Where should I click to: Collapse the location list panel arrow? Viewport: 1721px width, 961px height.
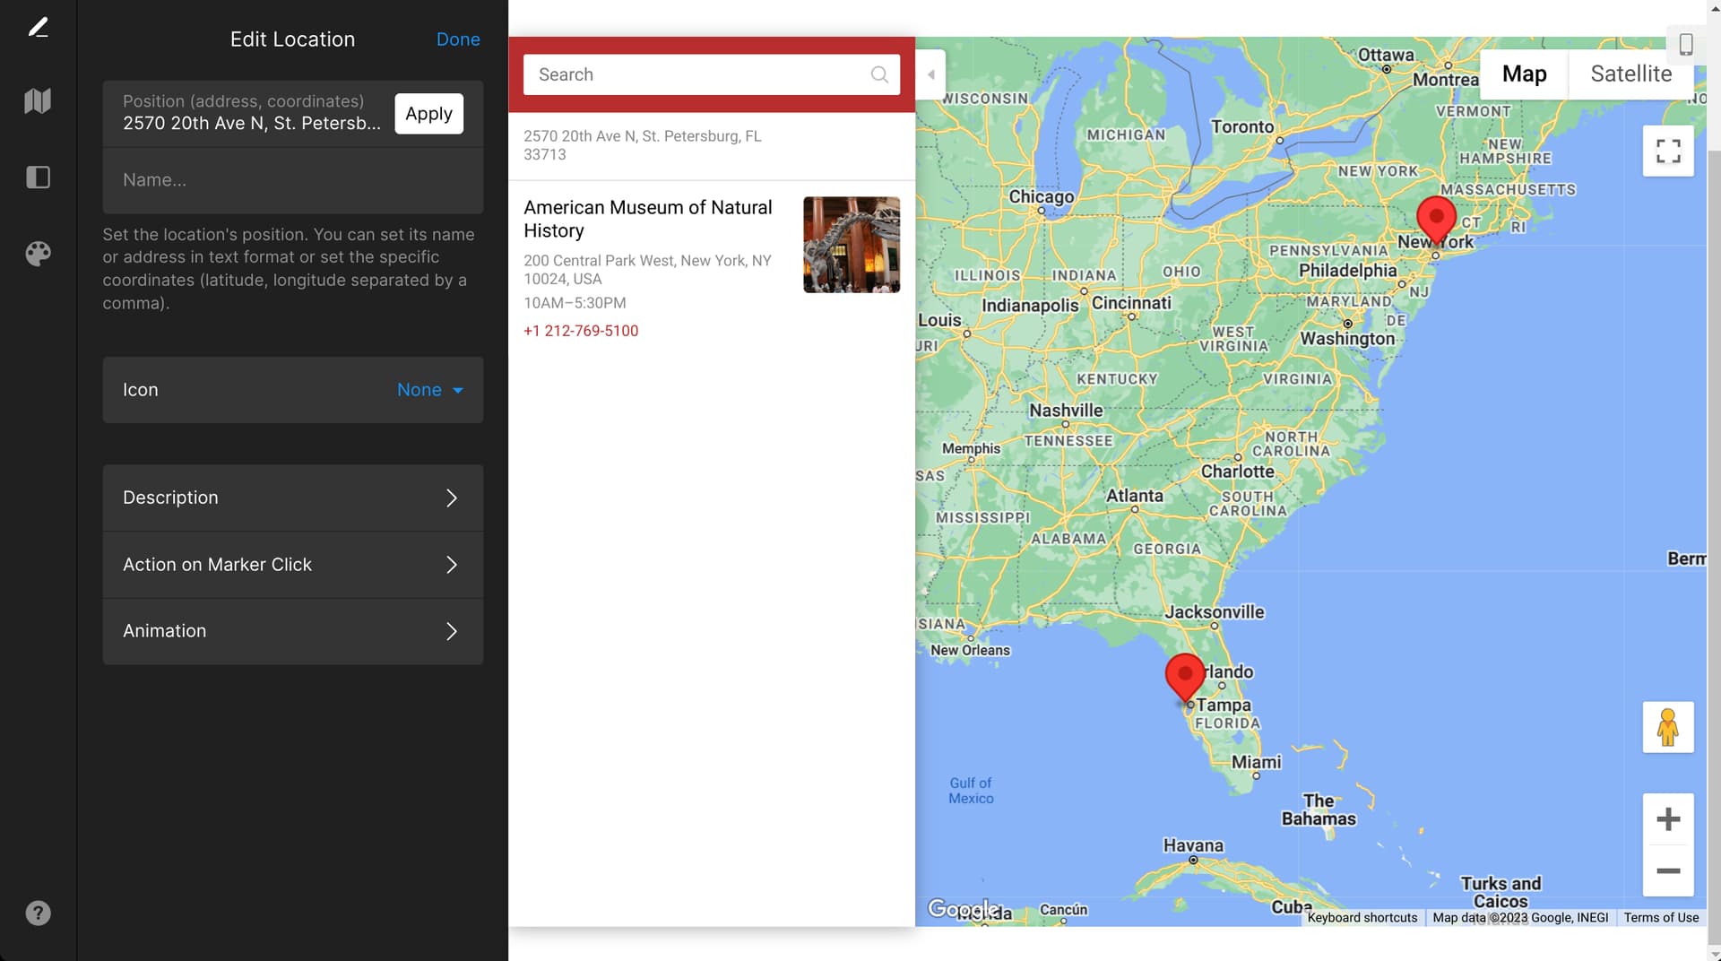pos(930,74)
